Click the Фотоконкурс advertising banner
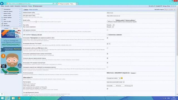 click(11, 56)
